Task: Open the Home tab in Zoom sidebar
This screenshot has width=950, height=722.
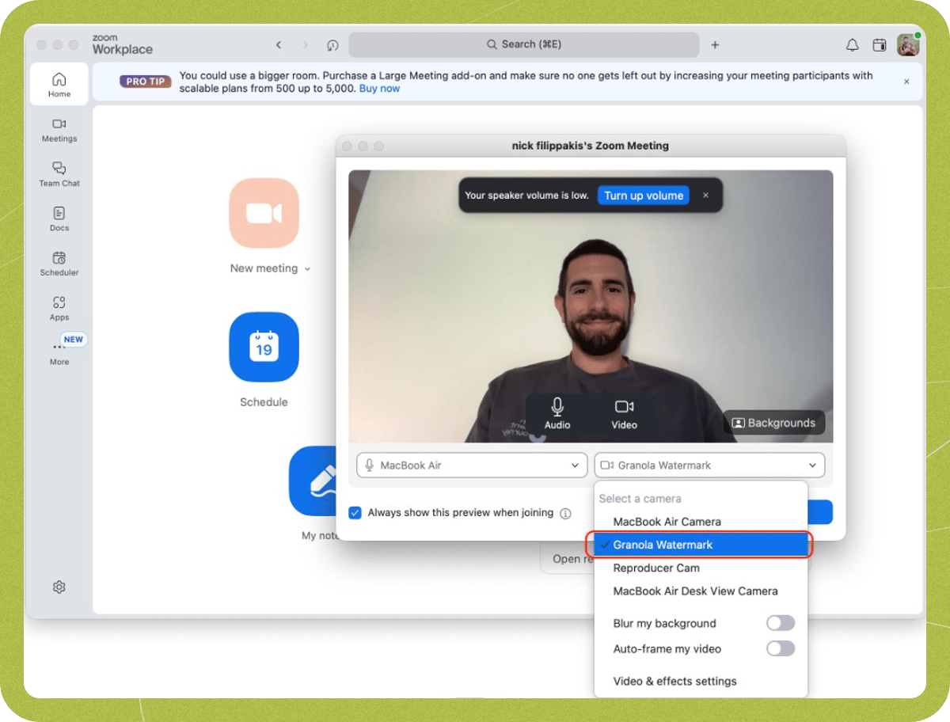Action: (59, 84)
